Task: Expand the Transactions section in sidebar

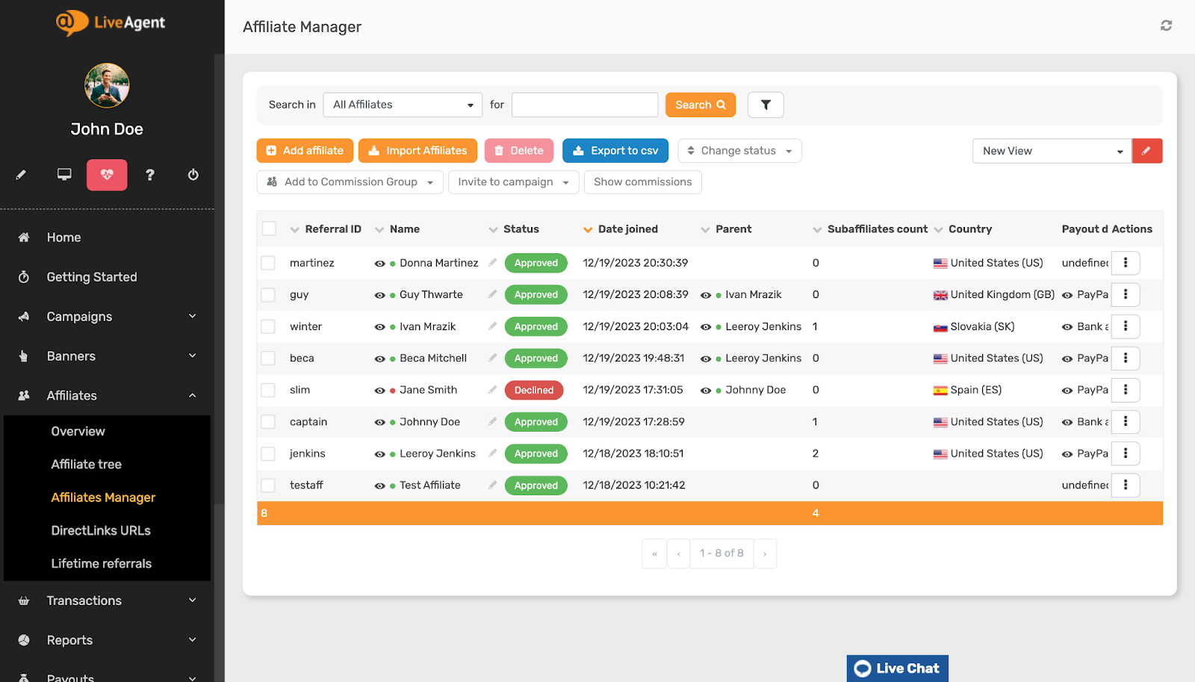Action: point(84,600)
